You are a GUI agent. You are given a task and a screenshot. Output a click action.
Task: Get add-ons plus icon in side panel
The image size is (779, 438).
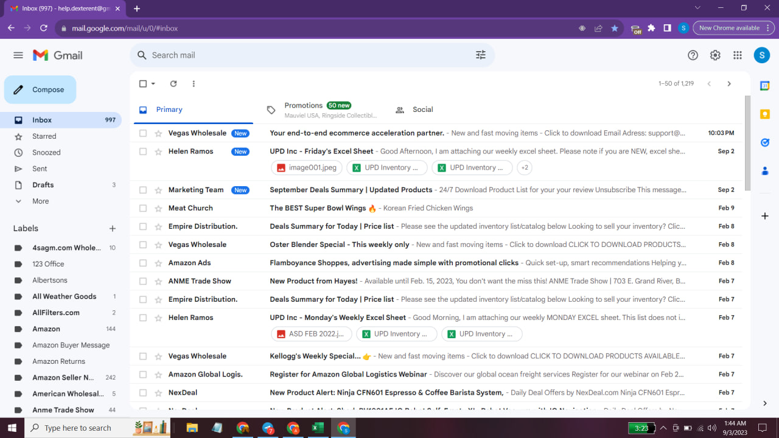click(x=765, y=216)
